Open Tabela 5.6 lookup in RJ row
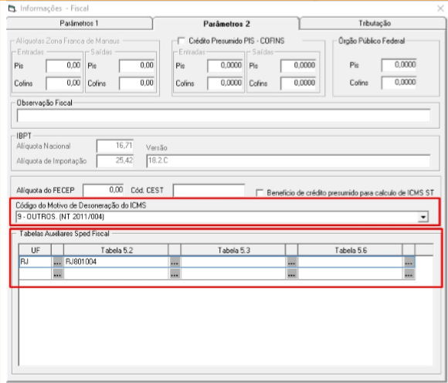This screenshot has height=383, width=448. click(409, 263)
